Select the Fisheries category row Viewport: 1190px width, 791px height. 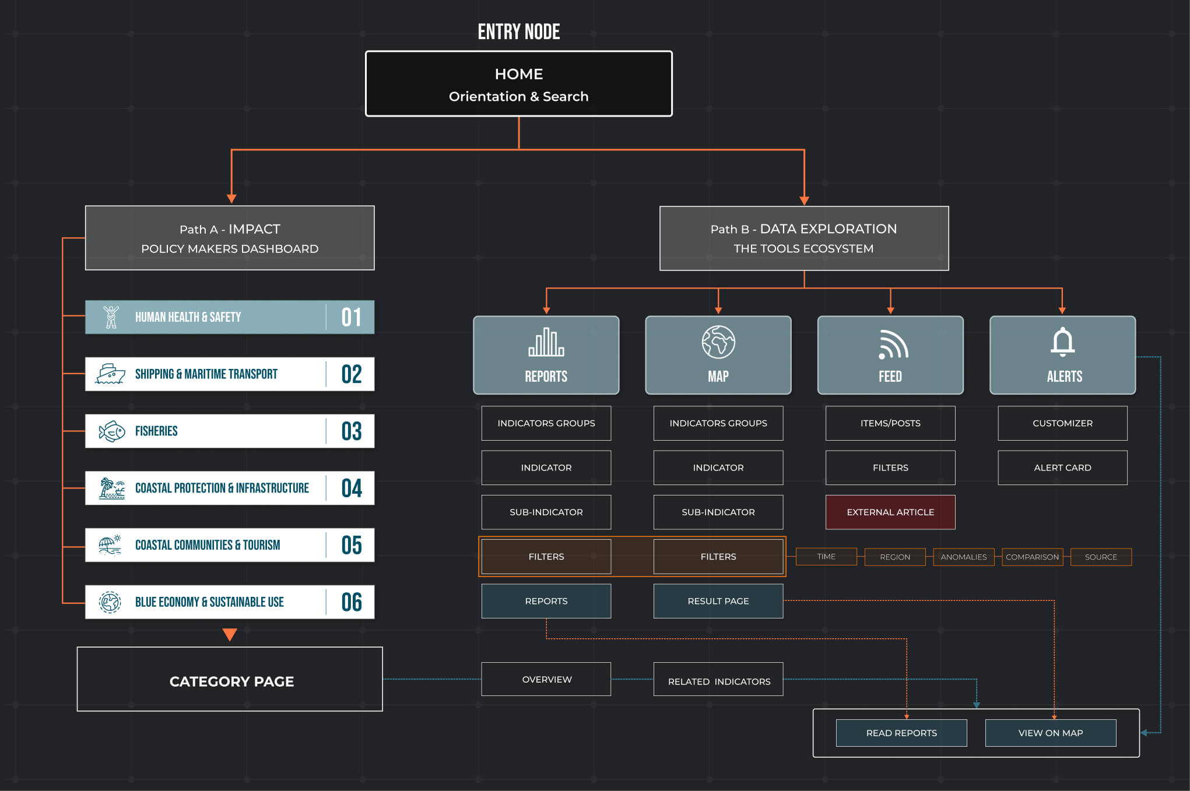(230, 431)
